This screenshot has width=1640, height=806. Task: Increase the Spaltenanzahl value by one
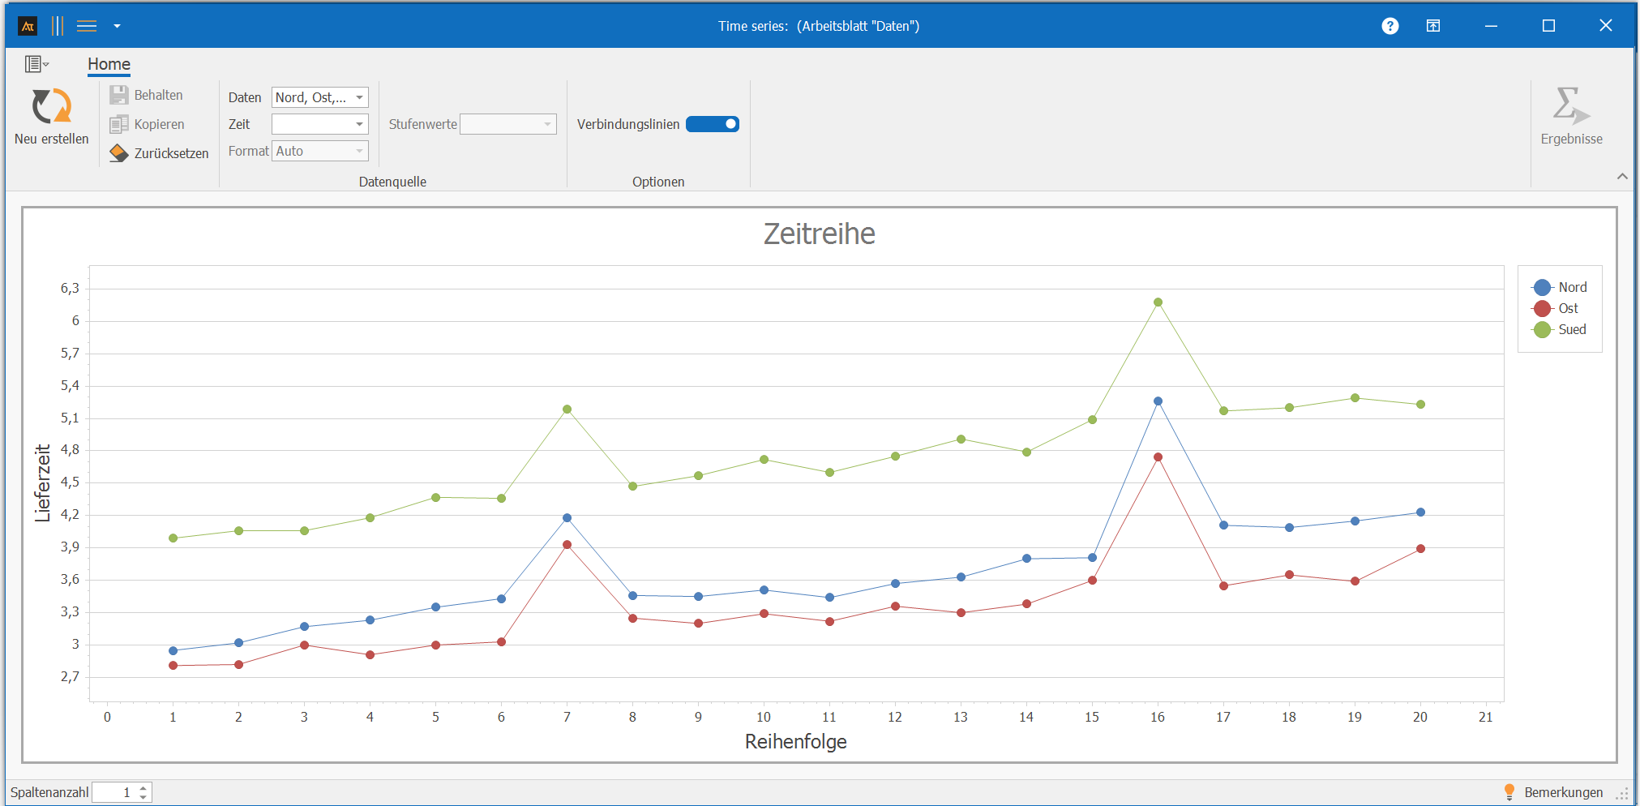[143, 787]
